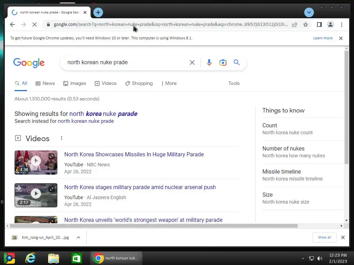
Task: Show all downloads
Action: tap(324, 237)
